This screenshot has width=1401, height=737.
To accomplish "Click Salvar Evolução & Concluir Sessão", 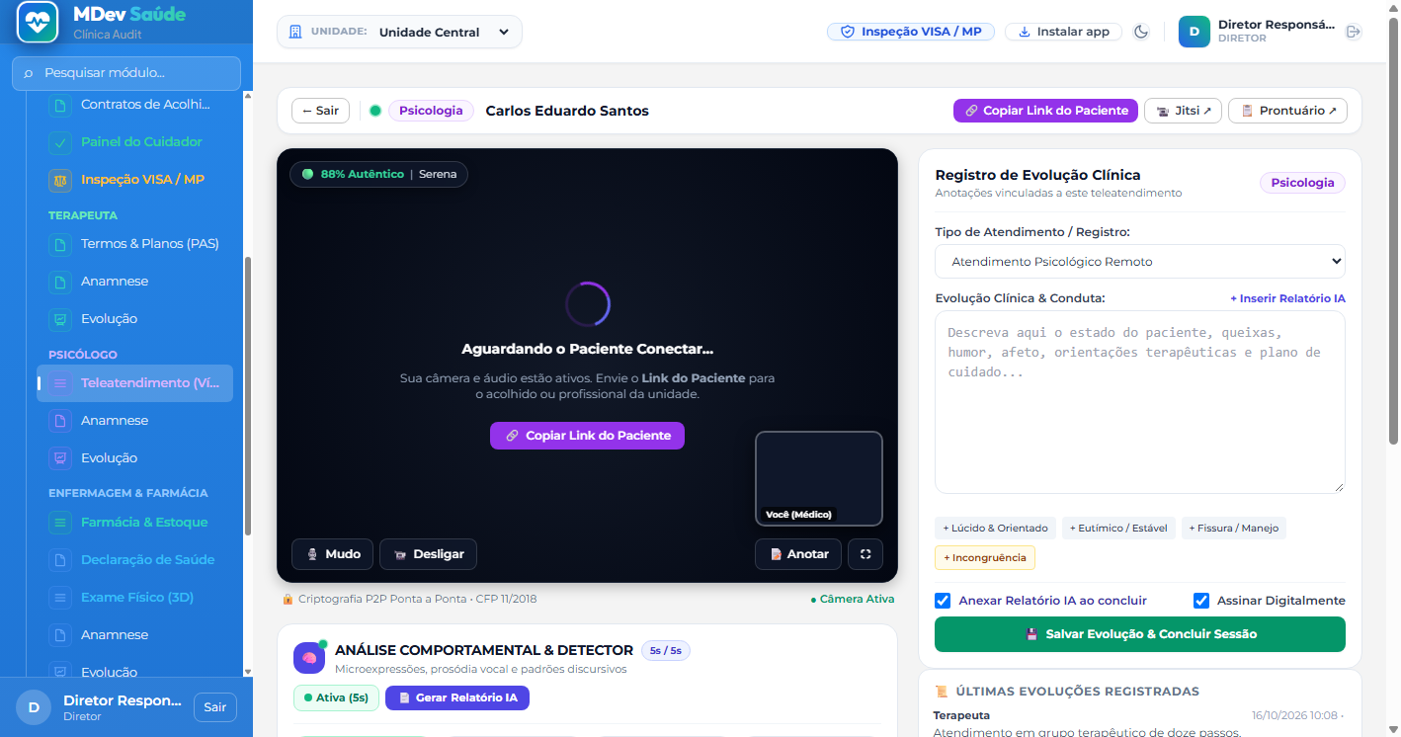I will point(1140,634).
